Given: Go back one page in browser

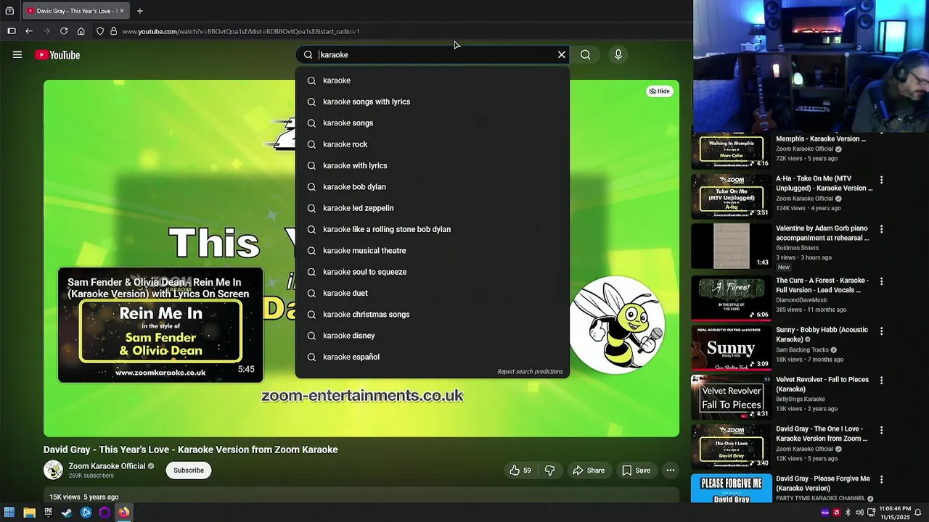Looking at the screenshot, I should [x=29, y=31].
